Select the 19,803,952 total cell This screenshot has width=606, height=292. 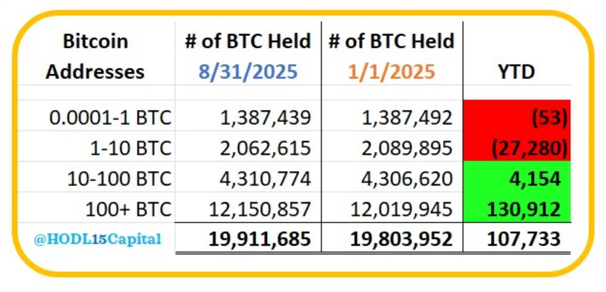pyautogui.click(x=401, y=239)
